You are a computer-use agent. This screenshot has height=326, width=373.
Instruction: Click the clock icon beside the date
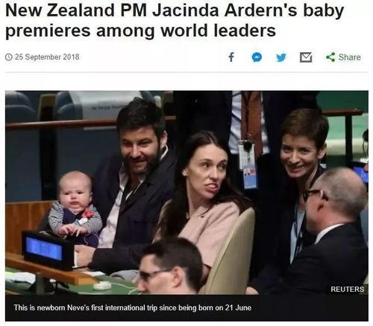pos(9,57)
